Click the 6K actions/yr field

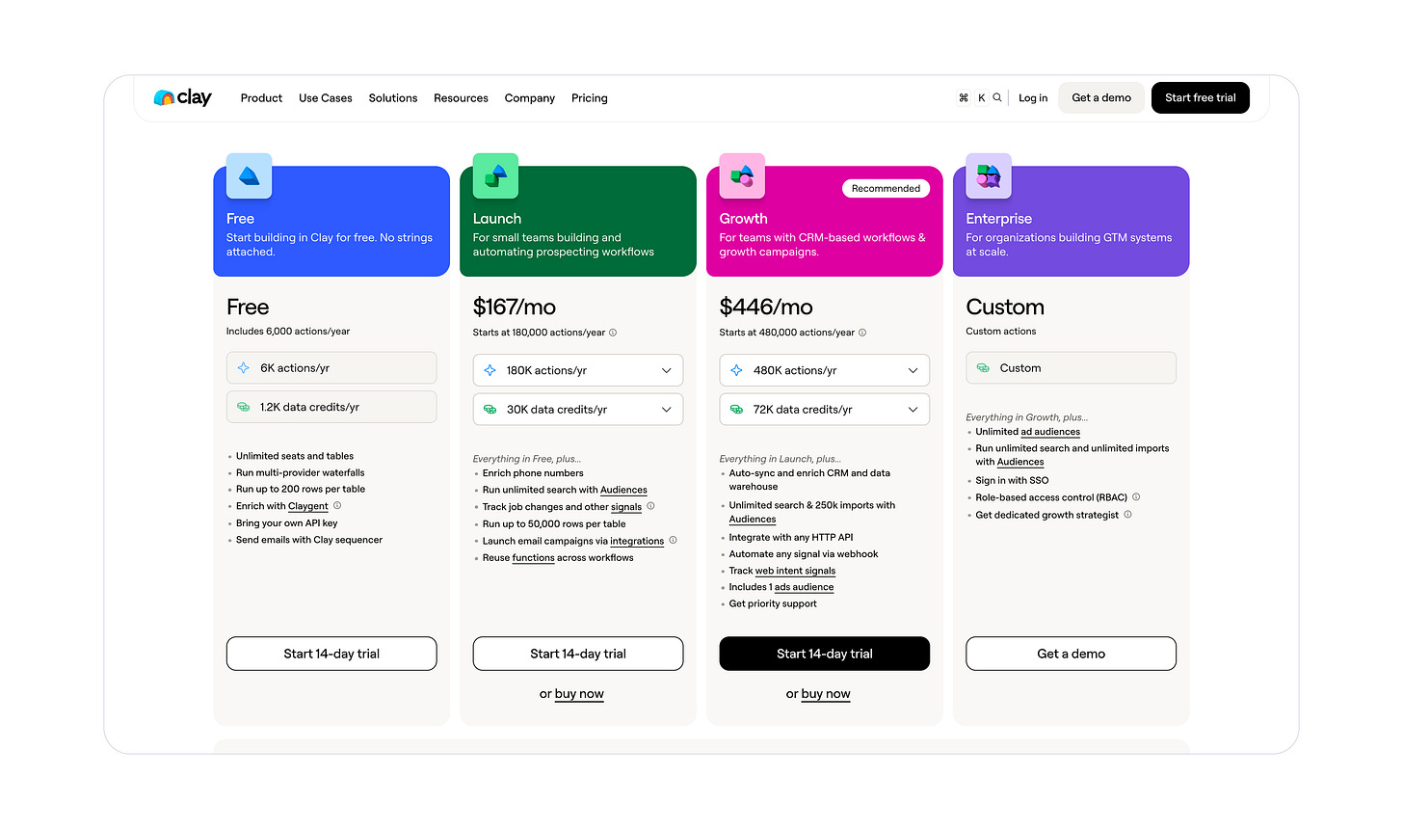pyautogui.click(x=331, y=368)
